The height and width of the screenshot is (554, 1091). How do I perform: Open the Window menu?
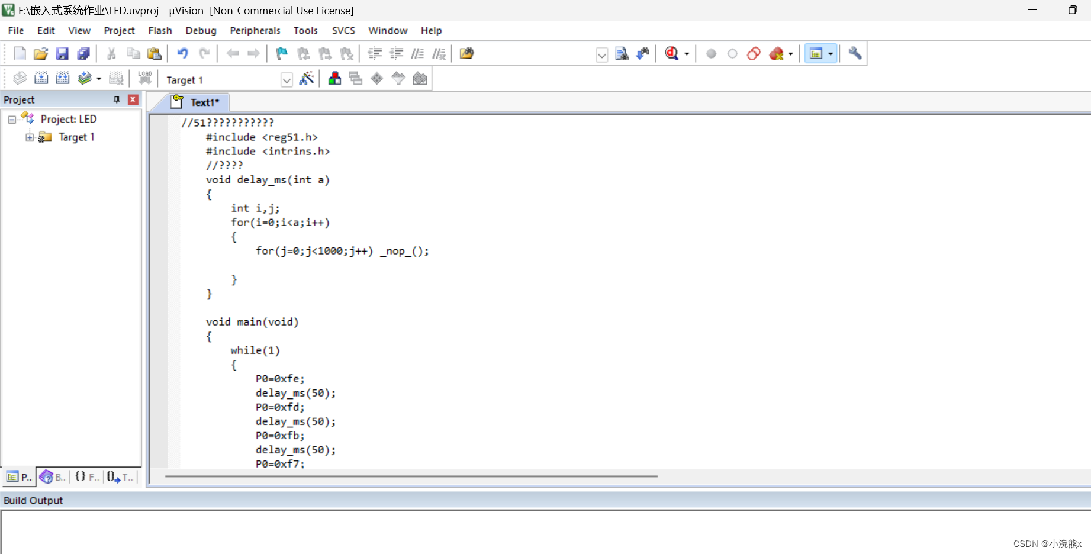pos(388,31)
